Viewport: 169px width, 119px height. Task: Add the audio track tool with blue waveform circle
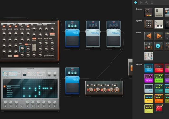(x=159, y=46)
